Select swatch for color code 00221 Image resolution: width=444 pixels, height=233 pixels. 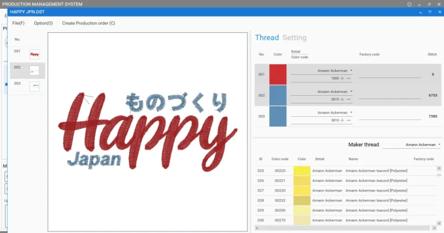pos(302,181)
